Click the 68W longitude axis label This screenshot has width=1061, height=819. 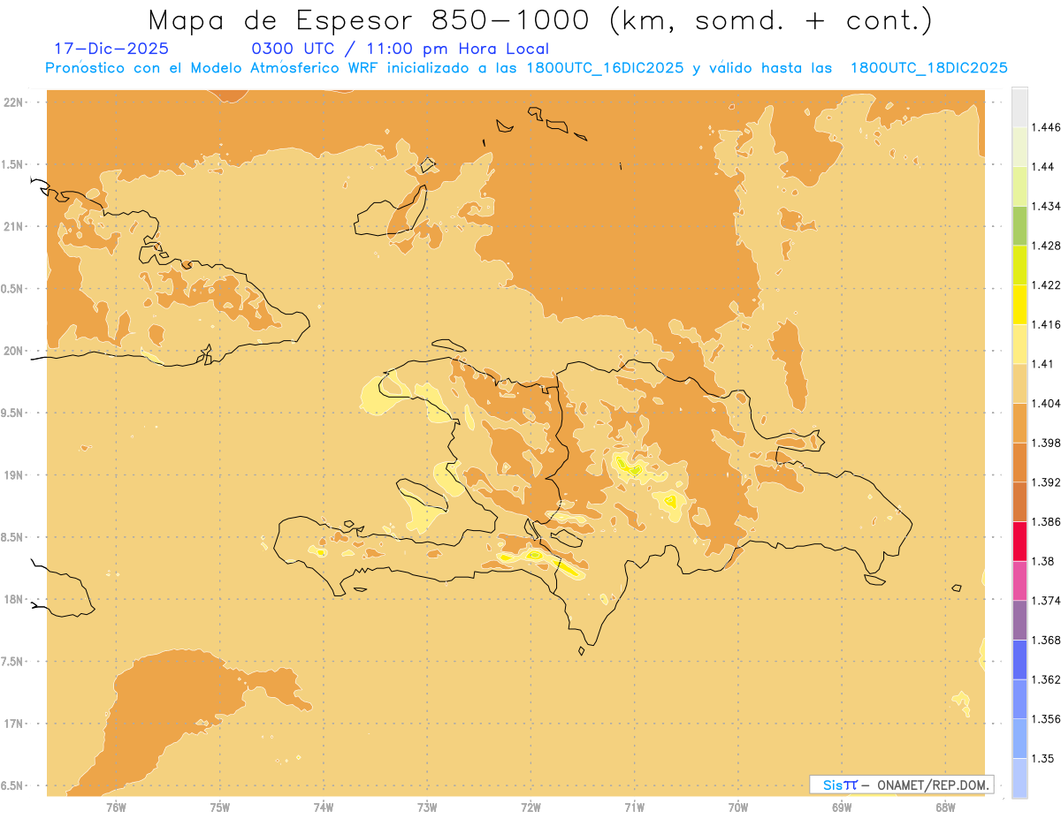[x=945, y=808]
